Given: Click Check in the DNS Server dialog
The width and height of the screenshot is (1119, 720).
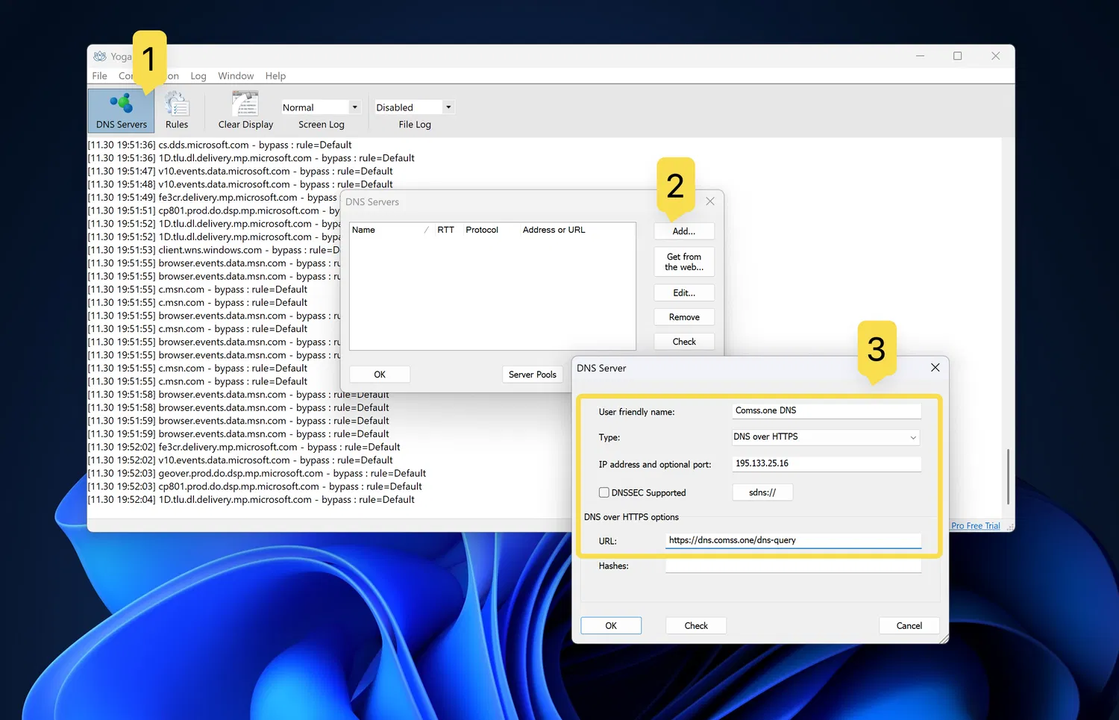Looking at the screenshot, I should [696, 626].
